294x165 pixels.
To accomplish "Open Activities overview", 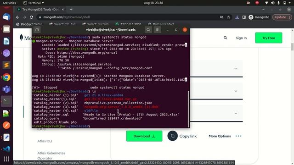I will pos(9,3).
